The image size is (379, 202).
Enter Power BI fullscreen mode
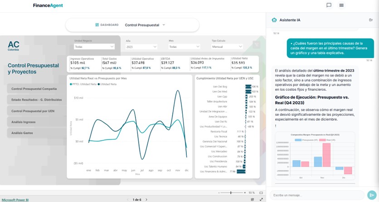point(261,199)
